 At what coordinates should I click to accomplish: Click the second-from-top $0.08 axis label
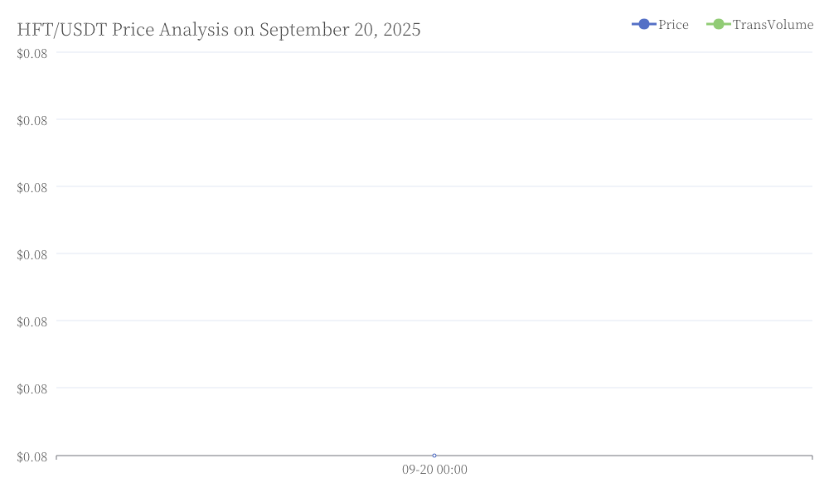pos(32,120)
